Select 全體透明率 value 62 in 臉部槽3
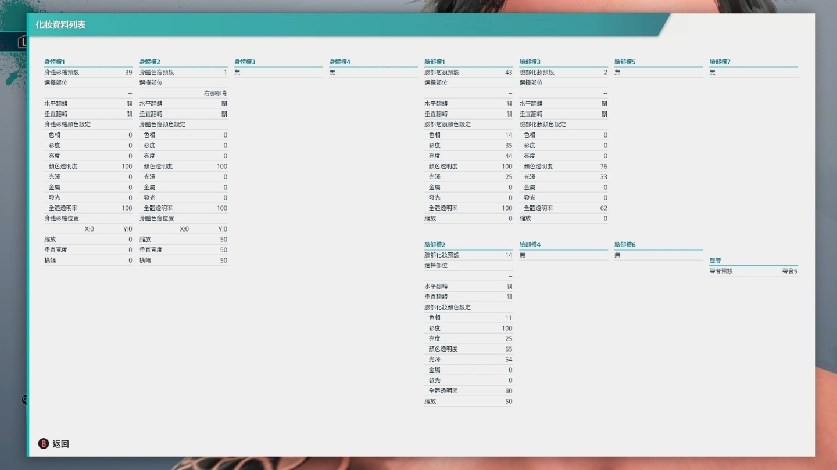 point(603,208)
